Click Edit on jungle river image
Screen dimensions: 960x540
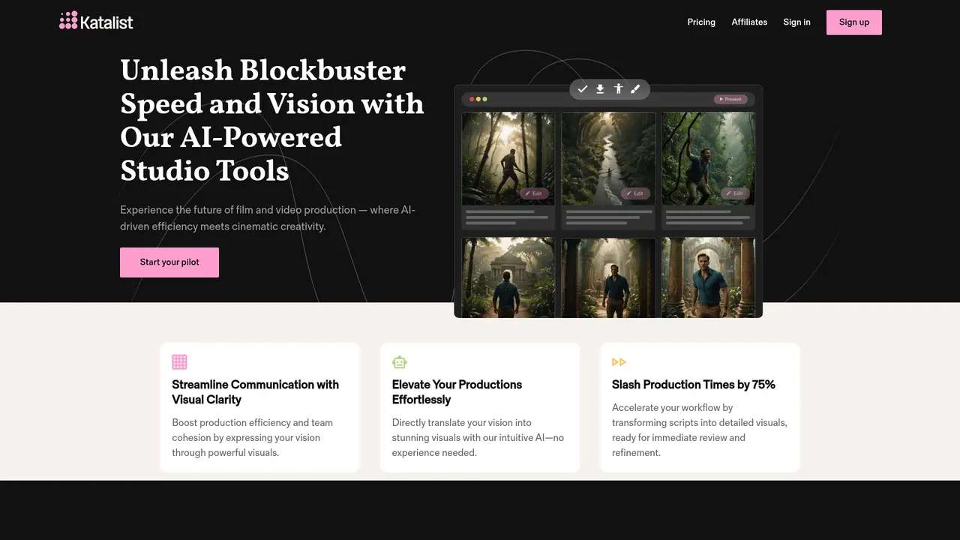pos(635,193)
